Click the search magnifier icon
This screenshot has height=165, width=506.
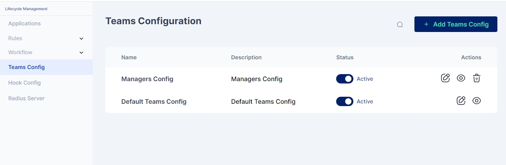pyautogui.click(x=400, y=25)
